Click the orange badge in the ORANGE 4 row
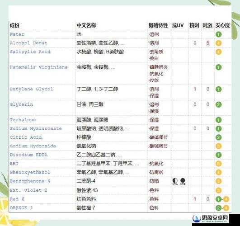This screenshot has height=226, width=240. click(226, 208)
